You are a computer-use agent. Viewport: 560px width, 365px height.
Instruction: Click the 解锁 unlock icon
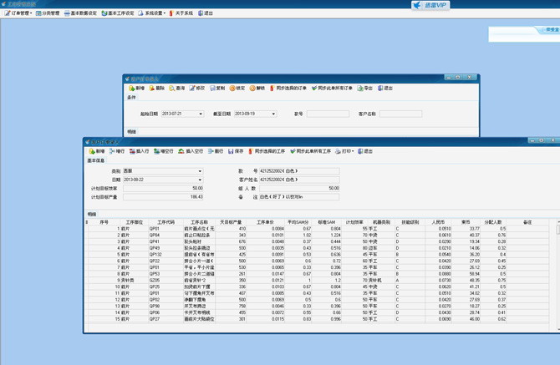click(x=252, y=88)
